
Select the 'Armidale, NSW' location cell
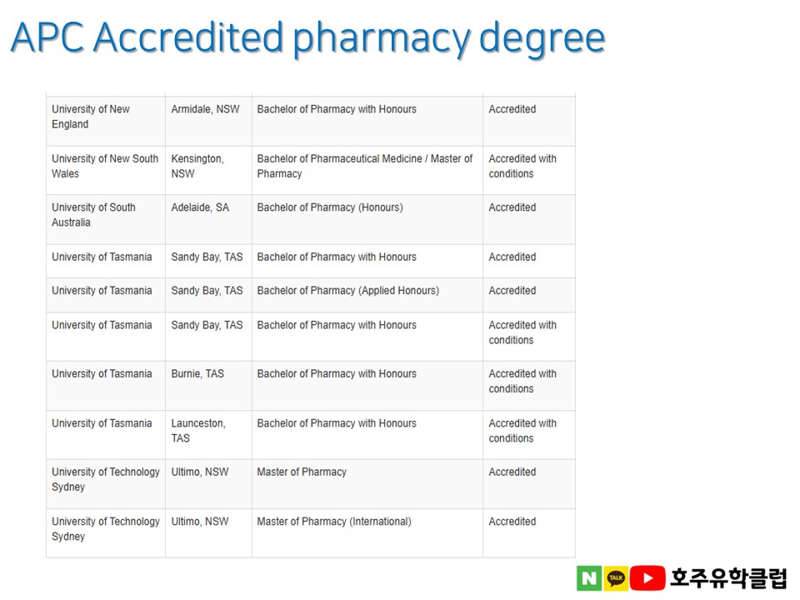(x=205, y=109)
